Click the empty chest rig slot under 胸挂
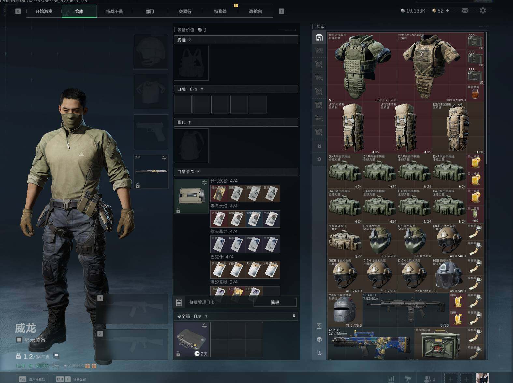513x383 pixels. [x=191, y=63]
